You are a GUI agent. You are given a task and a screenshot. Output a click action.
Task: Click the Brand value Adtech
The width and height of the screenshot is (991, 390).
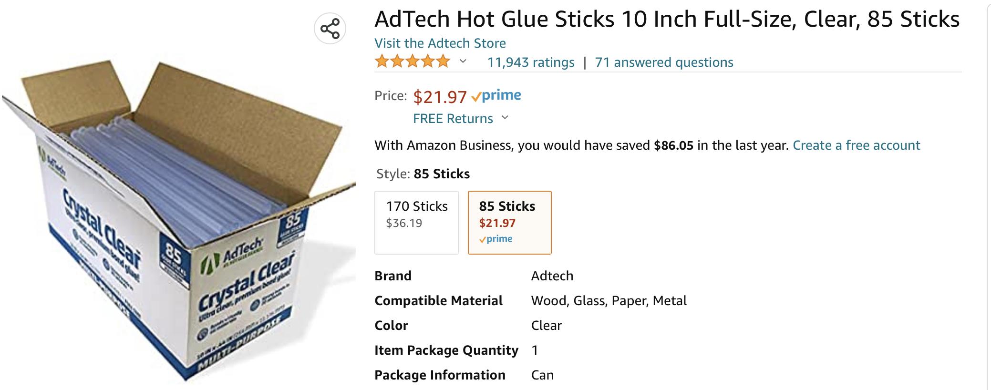(x=552, y=276)
